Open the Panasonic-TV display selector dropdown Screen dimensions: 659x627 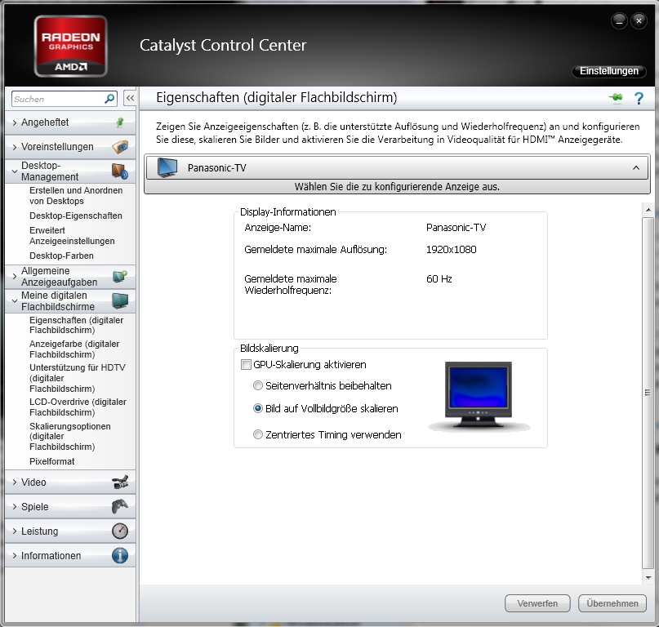397,167
